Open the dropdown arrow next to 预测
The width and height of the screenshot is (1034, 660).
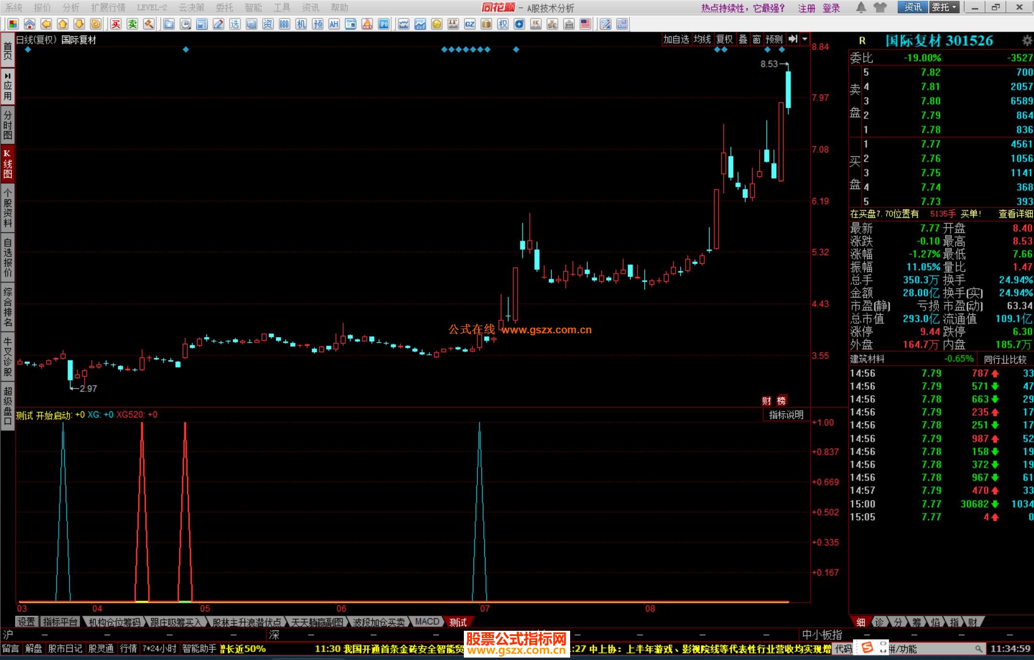coord(805,39)
